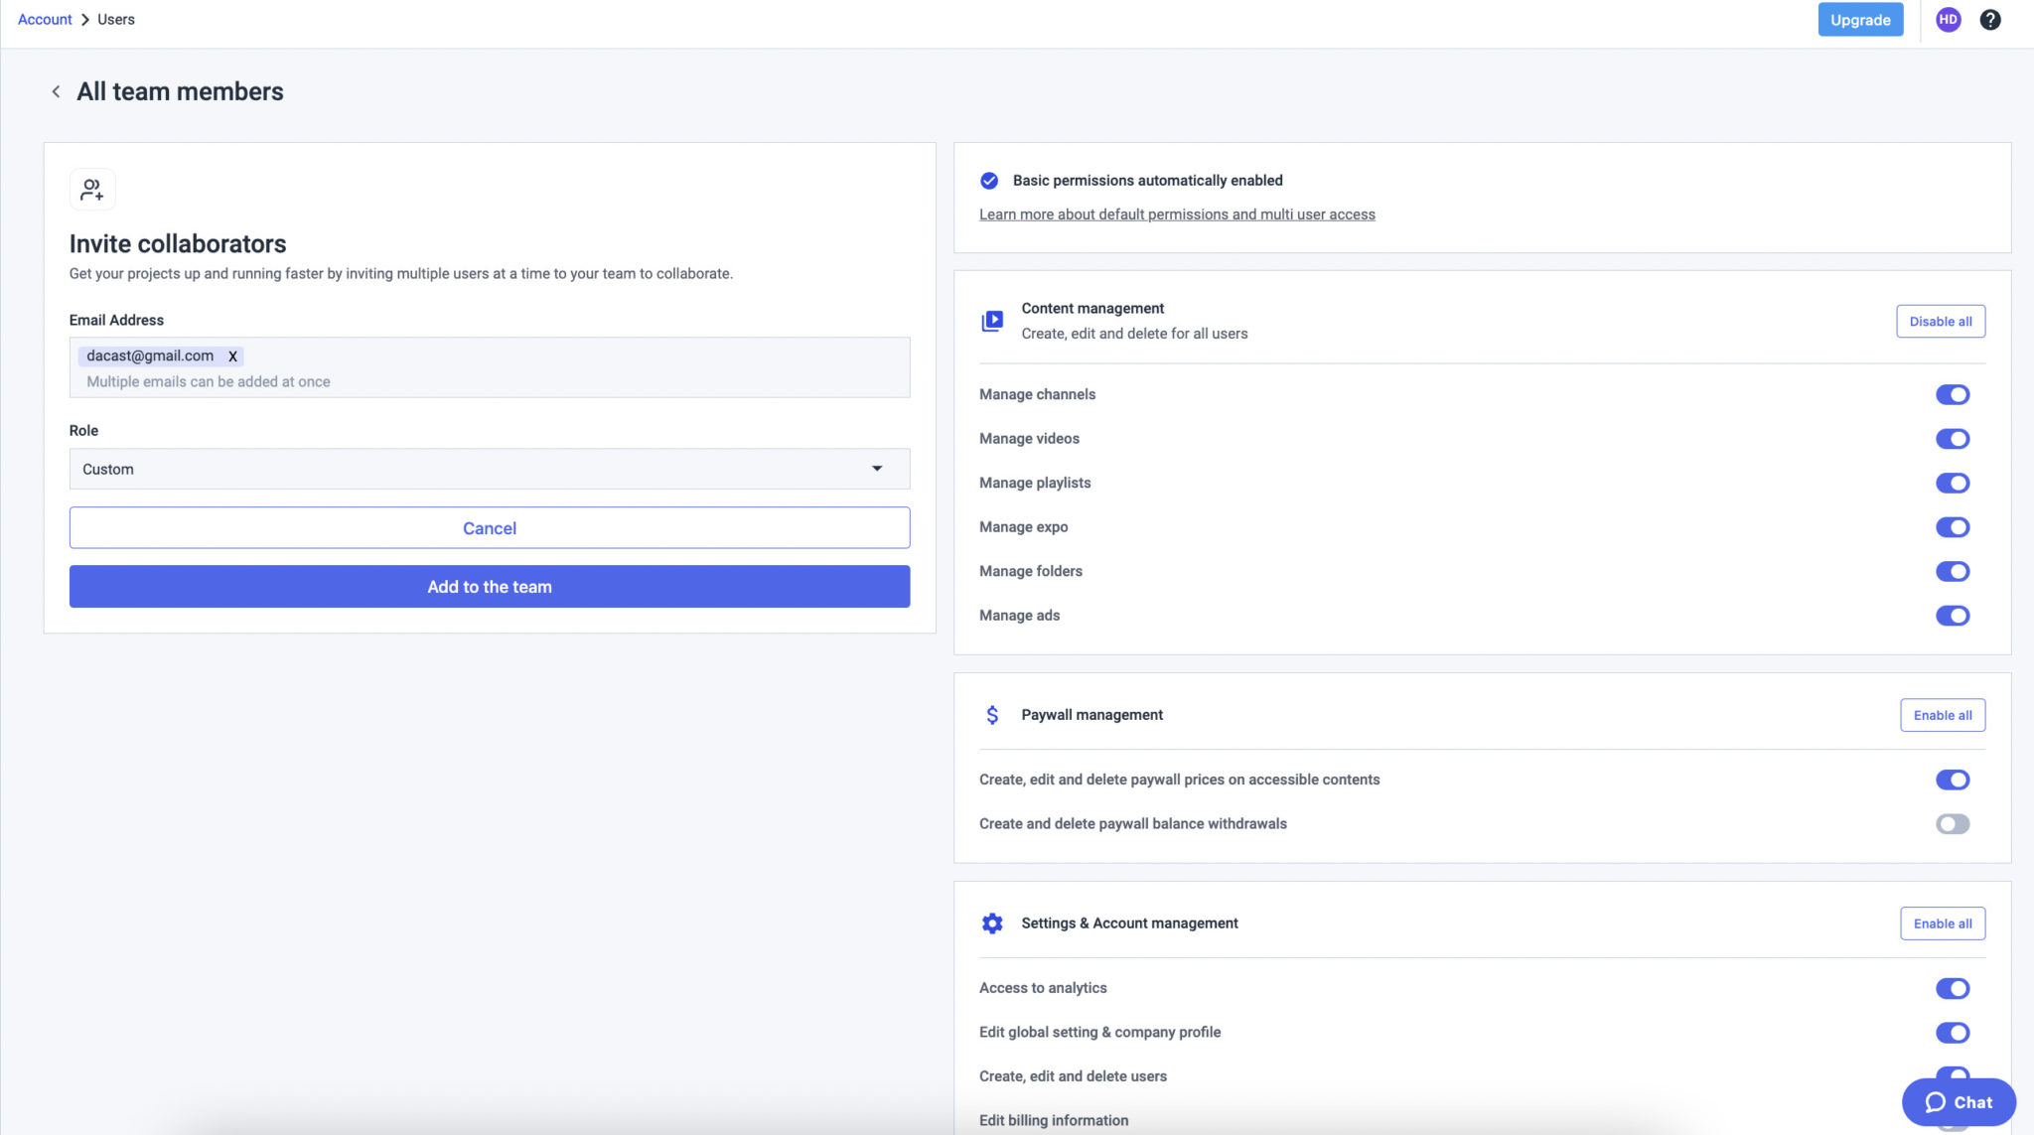Click the Email Address input field
The height and width of the screenshot is (1135, 2034).
pyautogui.click(x=490, y=367)
